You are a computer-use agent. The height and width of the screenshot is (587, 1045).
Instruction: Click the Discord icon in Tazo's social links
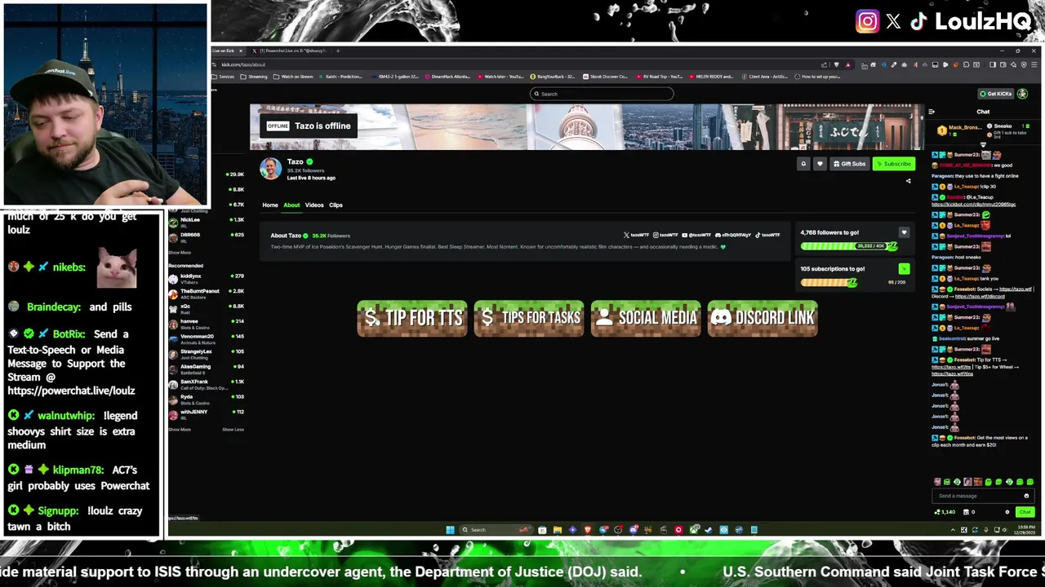(x=718, y=235)
